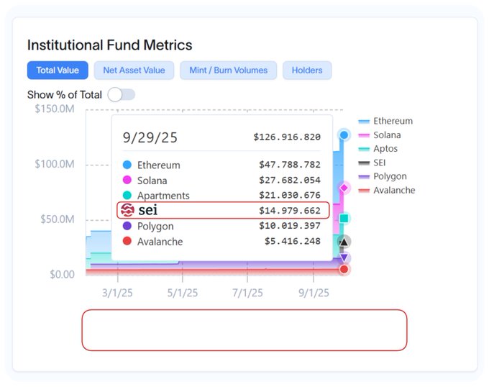489x387 pixels.
Task: Open the Net Asset Value tab
Action: [x=134, y=70]
